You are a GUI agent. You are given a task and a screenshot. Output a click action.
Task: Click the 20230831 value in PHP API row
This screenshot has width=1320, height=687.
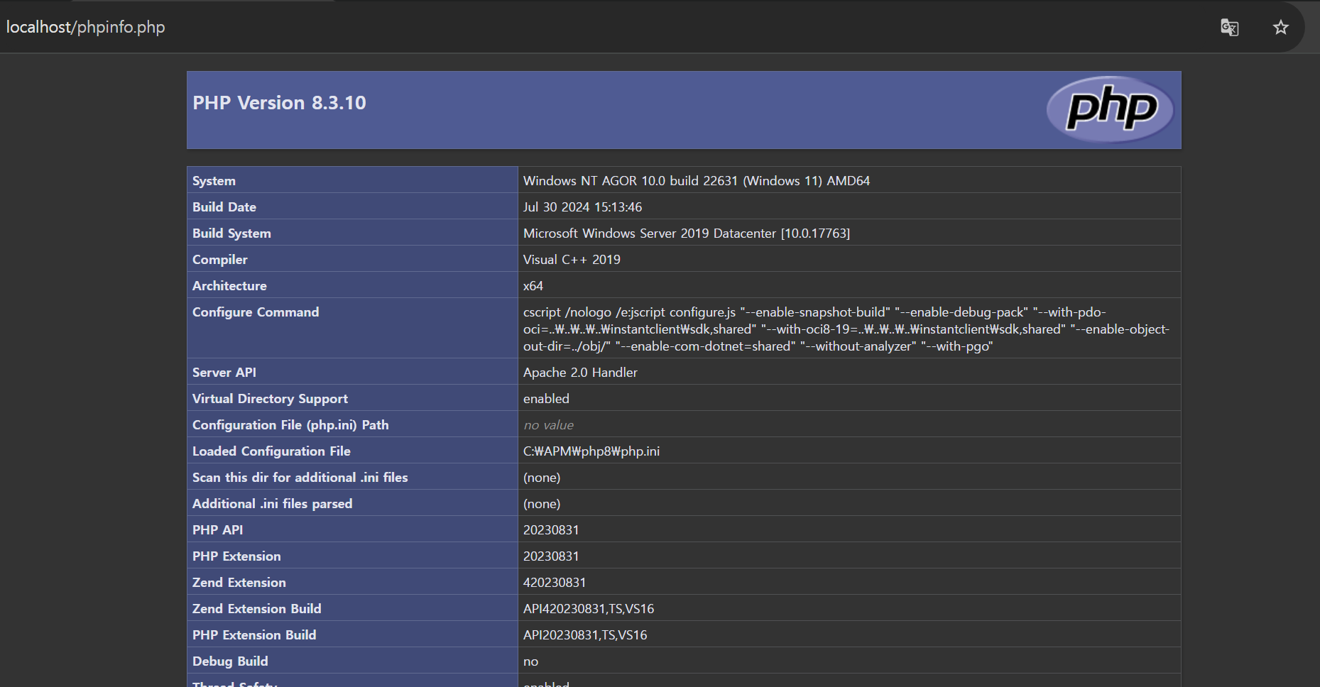(551, 530)
